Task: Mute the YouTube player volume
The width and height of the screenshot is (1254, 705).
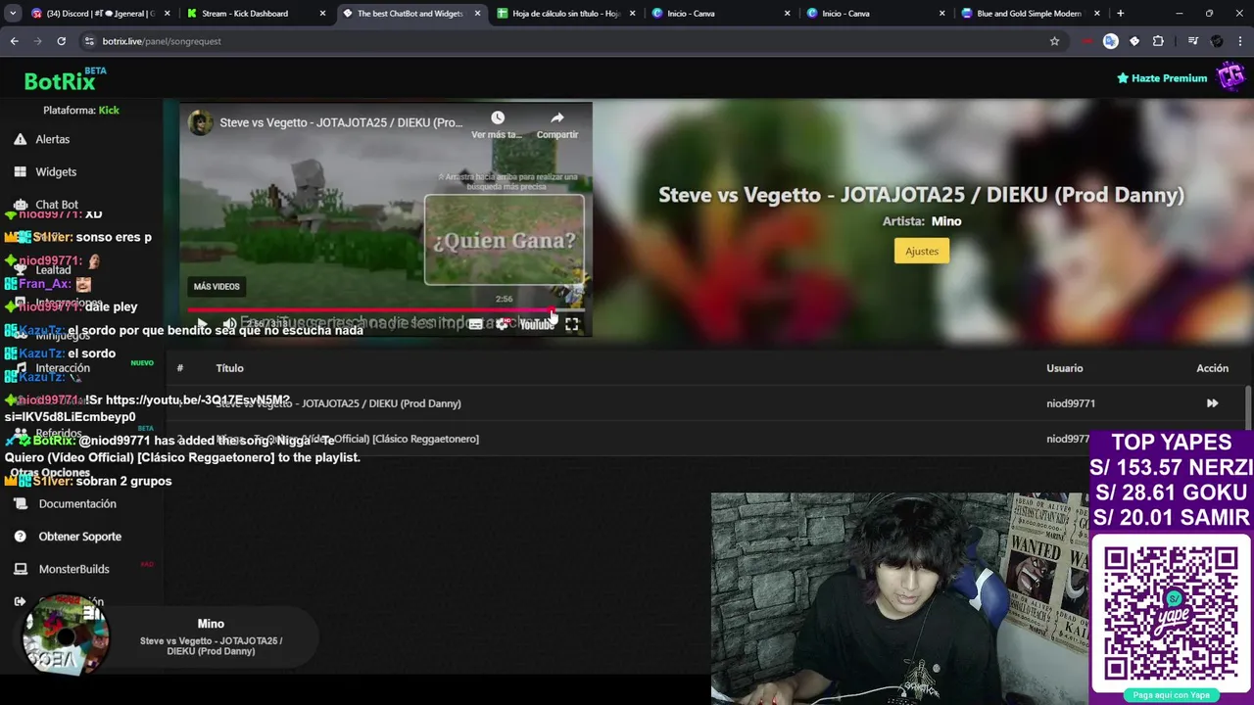Action: pyautogui.click(x=229, y=324)
